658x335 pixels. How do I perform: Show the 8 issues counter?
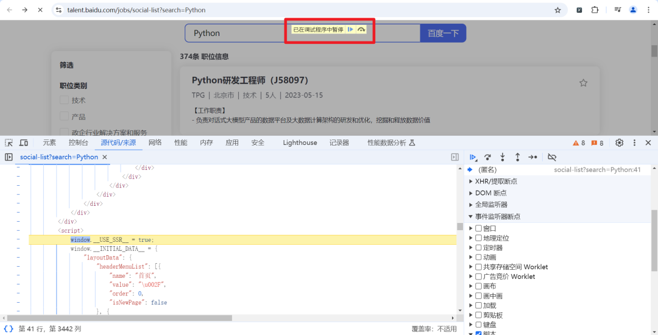pos(597,143)
